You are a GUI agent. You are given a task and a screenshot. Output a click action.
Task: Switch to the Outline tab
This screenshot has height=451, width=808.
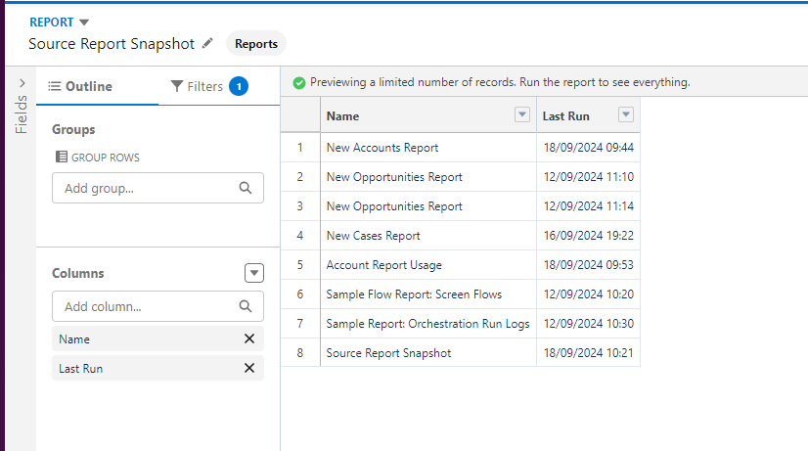[x=81, y=86]
